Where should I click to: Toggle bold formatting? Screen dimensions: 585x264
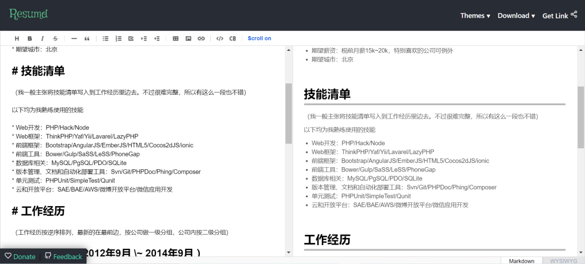click(x=30, y=38)
